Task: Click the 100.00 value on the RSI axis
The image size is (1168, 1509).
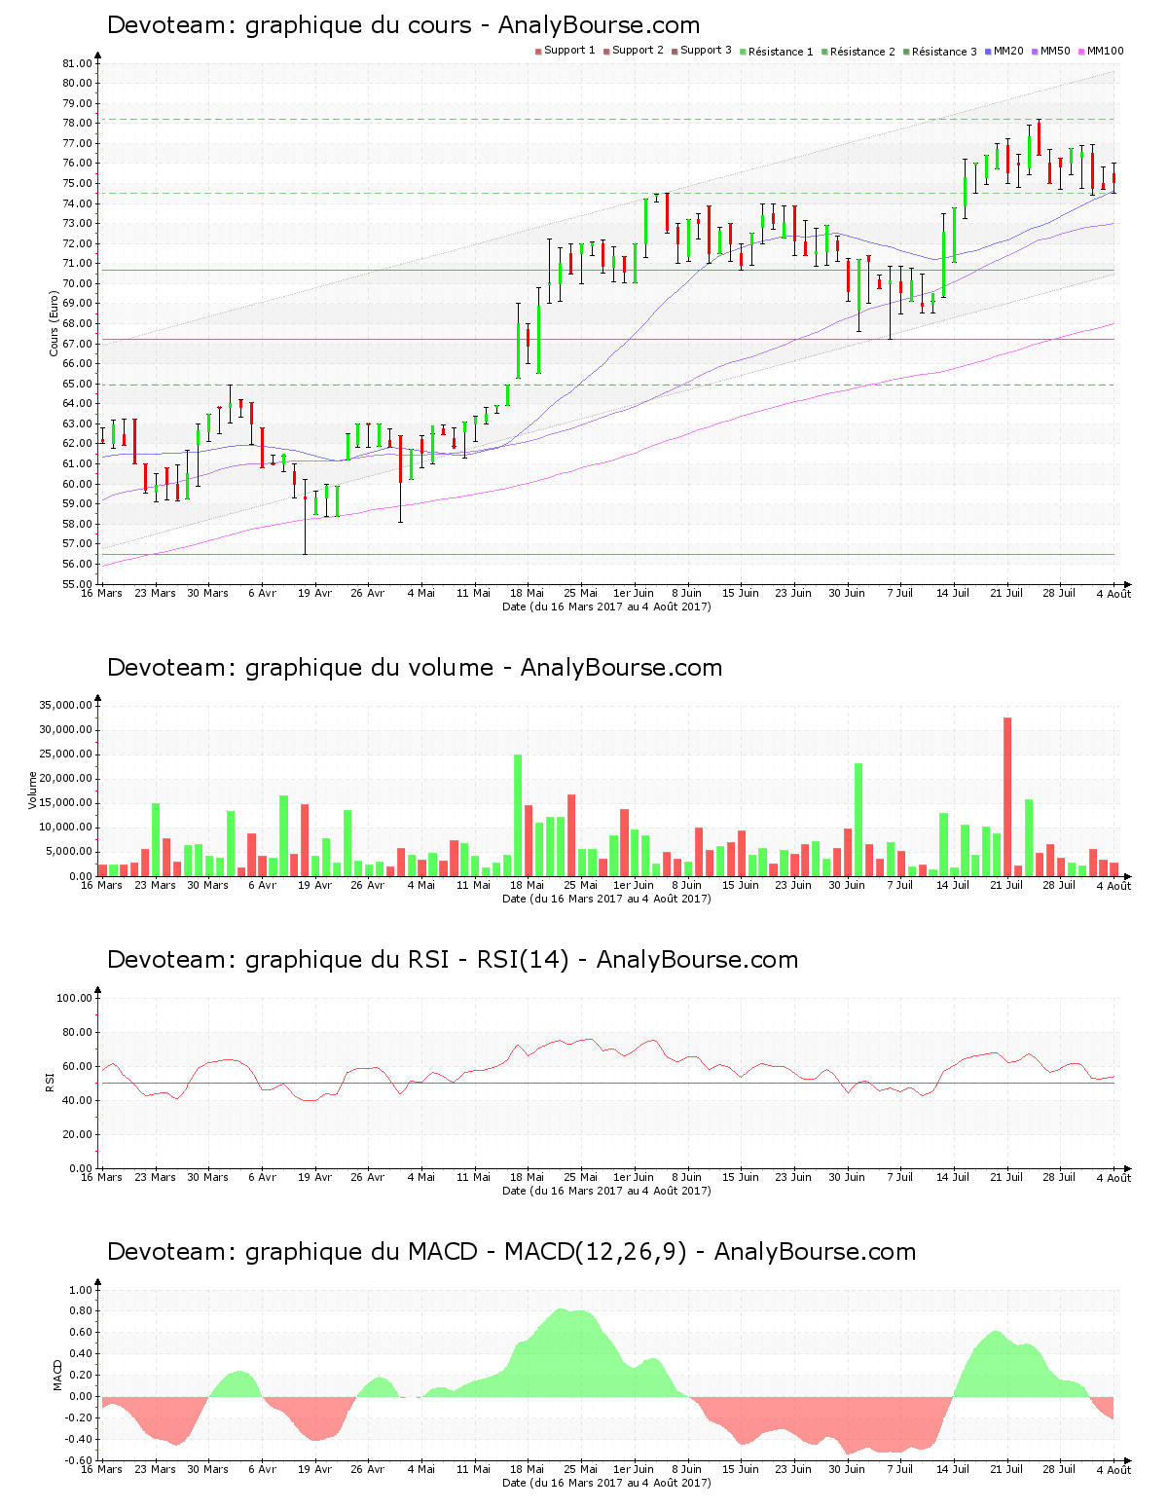Action: click(x=74, y=998)
